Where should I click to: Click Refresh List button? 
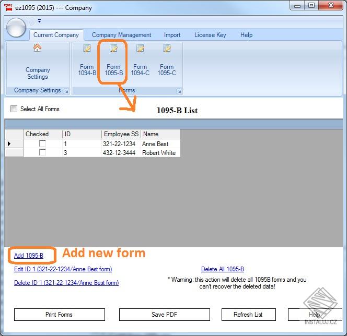coord(249,315)
